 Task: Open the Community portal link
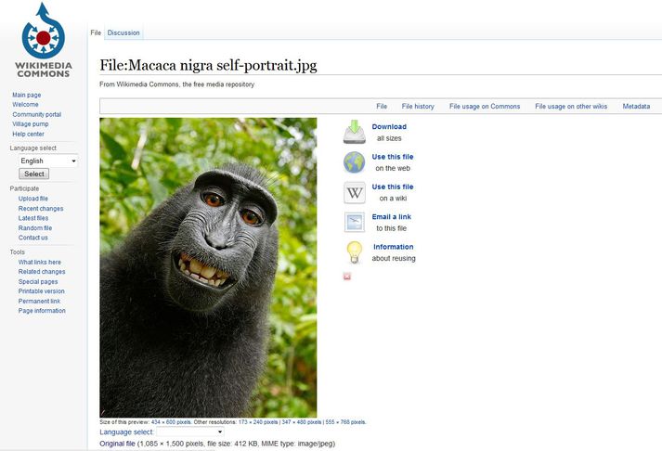point(37,114)
